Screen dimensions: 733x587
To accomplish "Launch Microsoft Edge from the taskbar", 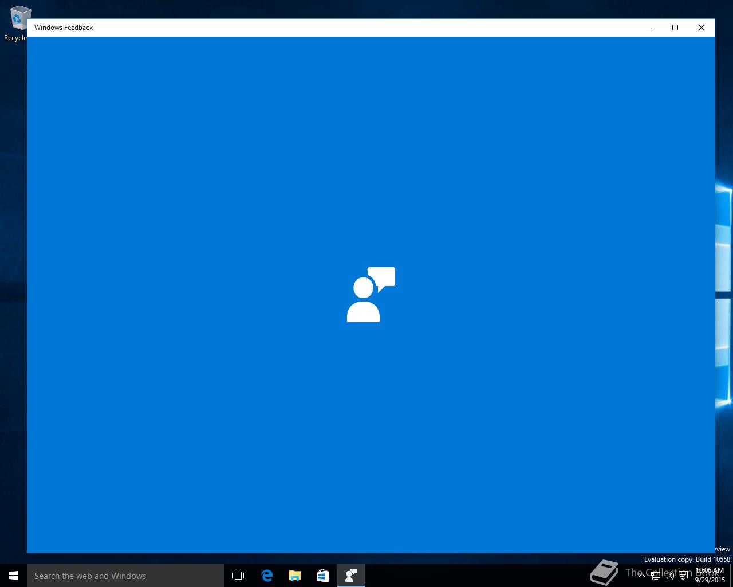I will (267, 576).
